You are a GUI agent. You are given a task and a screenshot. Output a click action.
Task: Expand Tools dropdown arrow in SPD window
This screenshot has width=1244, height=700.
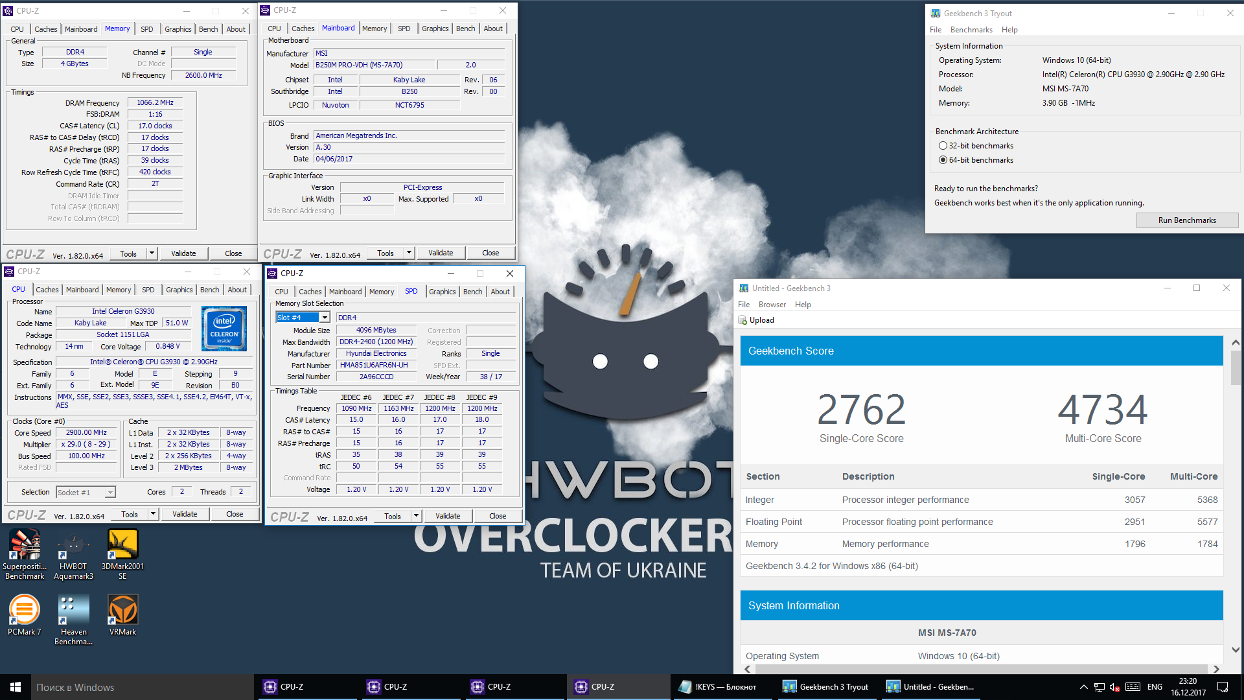pos(416,516)
